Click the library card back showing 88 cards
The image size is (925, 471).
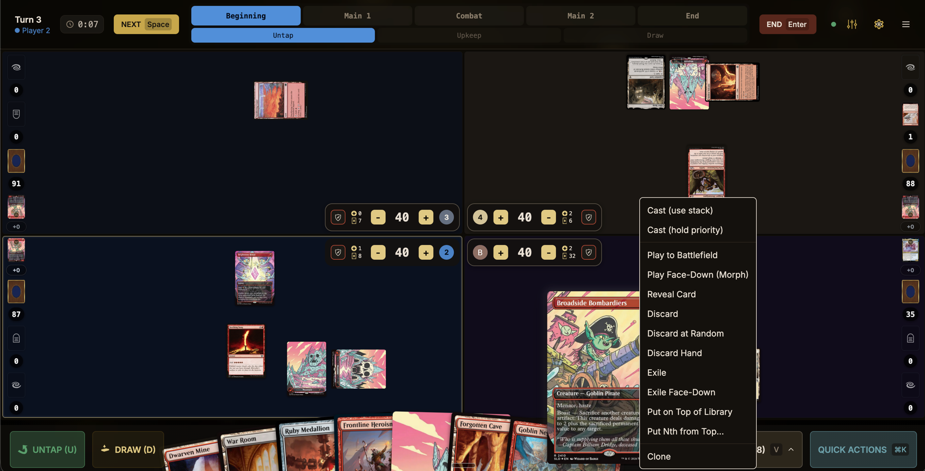point(910,161)
